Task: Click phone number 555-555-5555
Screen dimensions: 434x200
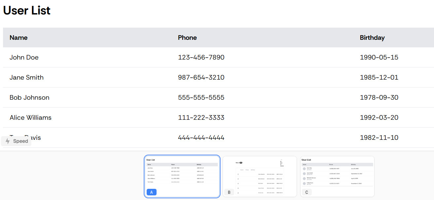Action: tap(201, 97)
